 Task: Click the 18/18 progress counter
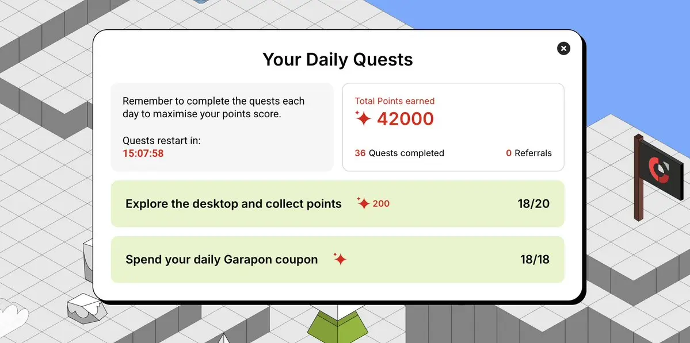point(535,260)
